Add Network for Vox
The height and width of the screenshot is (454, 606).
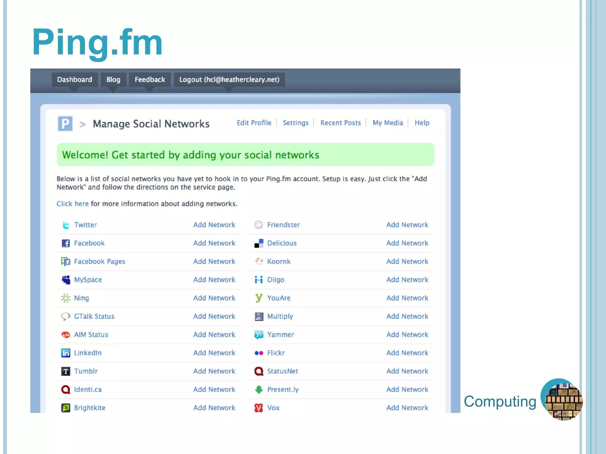point(407,408)
